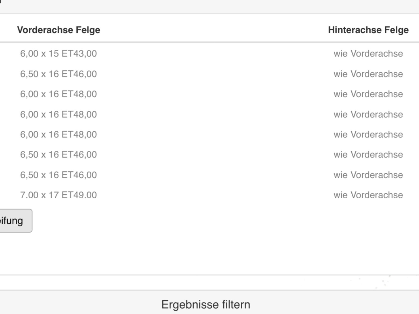Pick the third 6,00 x 16 ET48,00 entry
Screen dimensions: 419x314
pyautogui.click(x=58, y=134)
